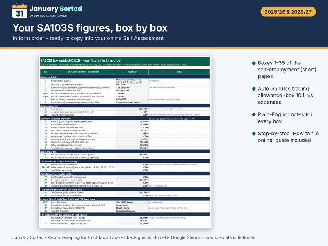Select 'Wages, salaries and other staff costs' row
The width and height of the screenshot is (328, 246).
click(x=125, y=128)
